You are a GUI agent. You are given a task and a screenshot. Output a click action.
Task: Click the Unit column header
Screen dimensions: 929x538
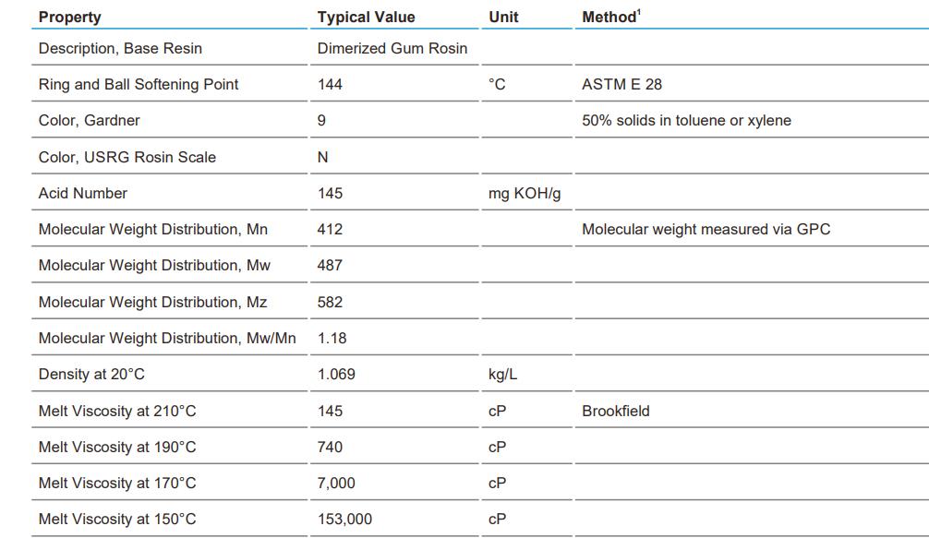503,17
